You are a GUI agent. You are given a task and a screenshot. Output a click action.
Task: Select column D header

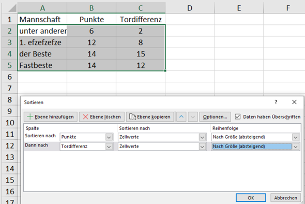point(190,8)
